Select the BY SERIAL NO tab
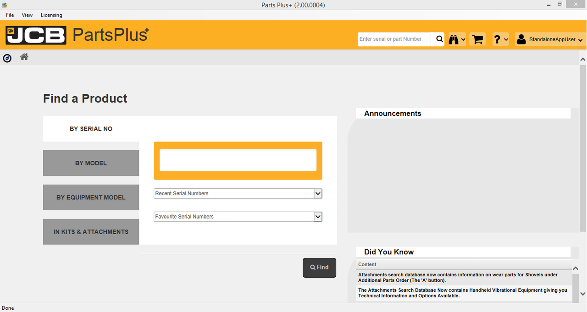Image resolution: width=587 pixels, height=312 pixels. 91,129
